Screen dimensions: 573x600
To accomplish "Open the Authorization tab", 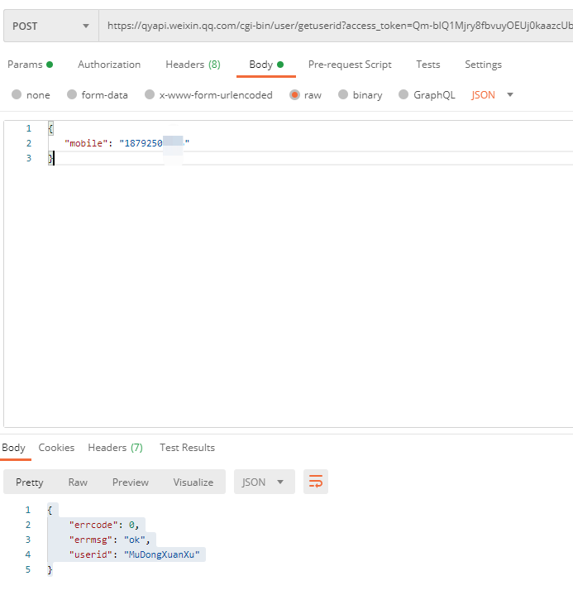I will [x=109, y=65].
